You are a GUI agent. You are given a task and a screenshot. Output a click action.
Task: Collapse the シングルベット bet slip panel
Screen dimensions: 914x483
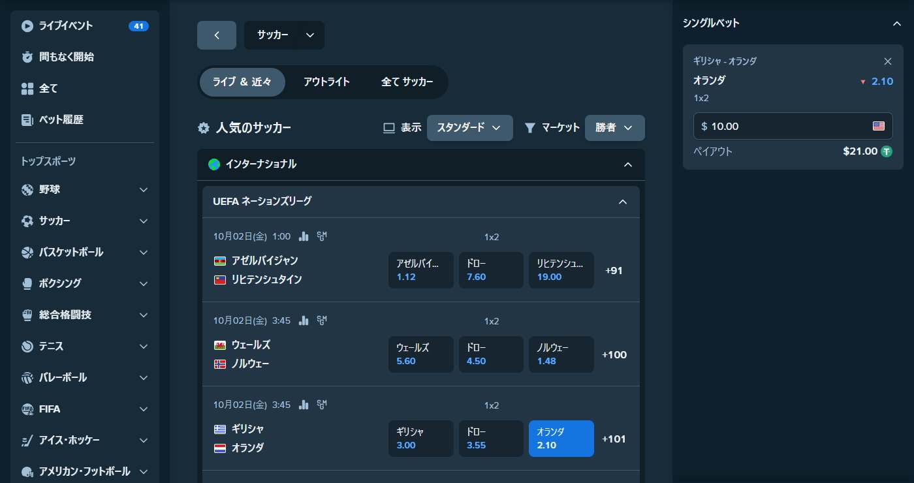click(x=896, y=23)
